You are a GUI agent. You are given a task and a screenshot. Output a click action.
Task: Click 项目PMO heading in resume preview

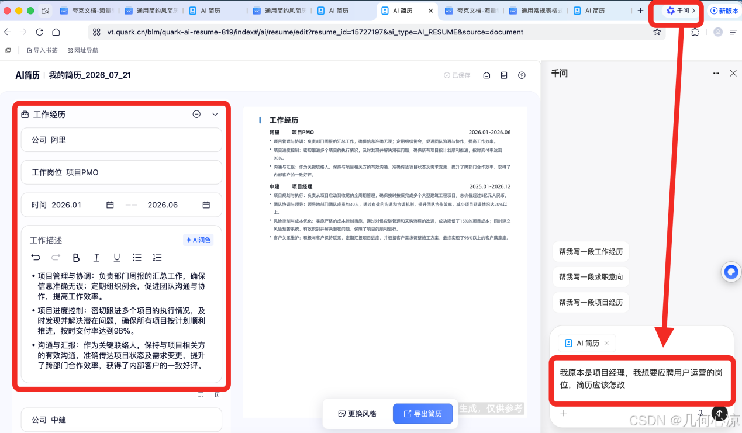pyautogui.click(x=303, y=133)
